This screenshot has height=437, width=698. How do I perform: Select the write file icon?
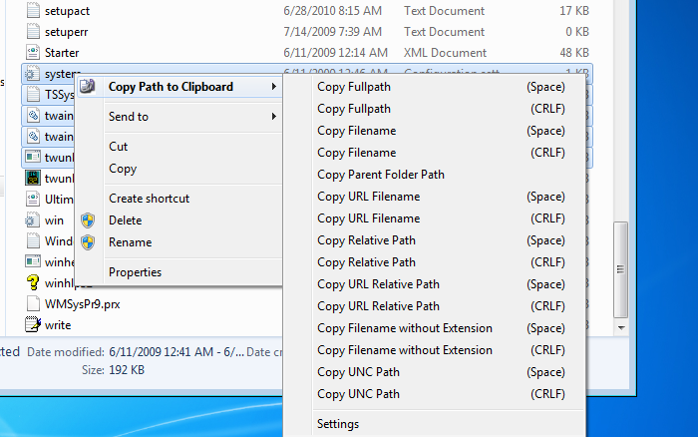[32, 324]
